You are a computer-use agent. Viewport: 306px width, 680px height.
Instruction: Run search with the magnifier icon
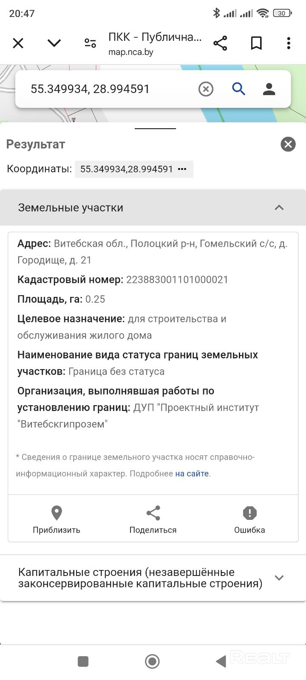[238, 89]
